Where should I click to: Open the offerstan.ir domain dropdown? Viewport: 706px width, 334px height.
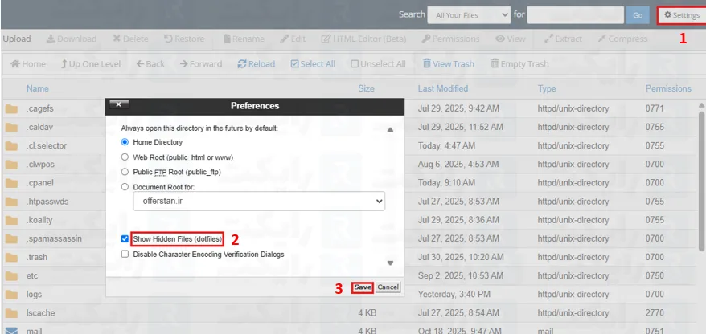258,202
